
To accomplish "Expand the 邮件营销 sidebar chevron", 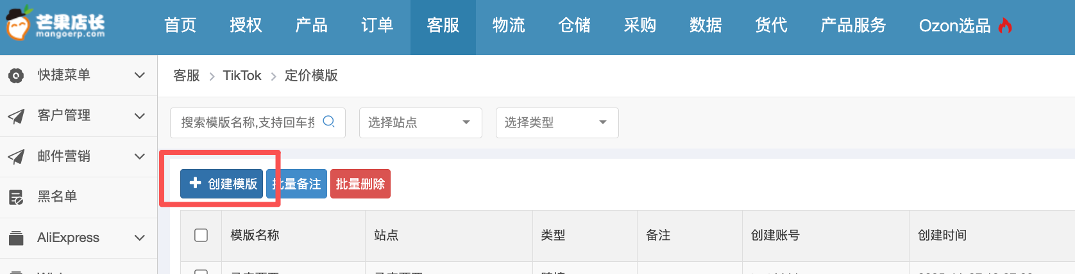I will coord(139,156).
